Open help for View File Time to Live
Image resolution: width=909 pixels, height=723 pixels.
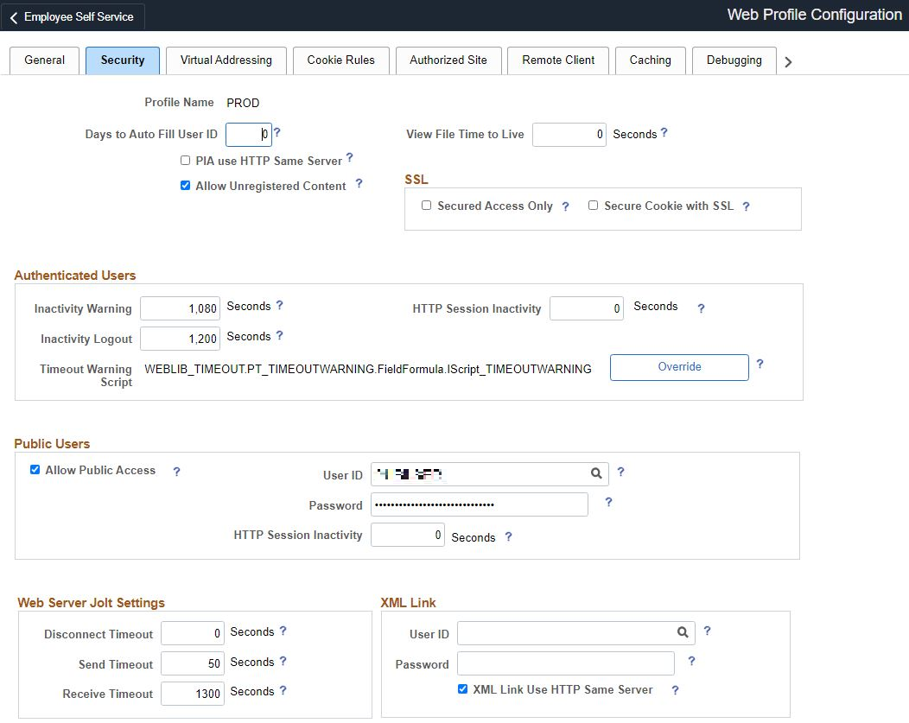(x=664, y=133)
